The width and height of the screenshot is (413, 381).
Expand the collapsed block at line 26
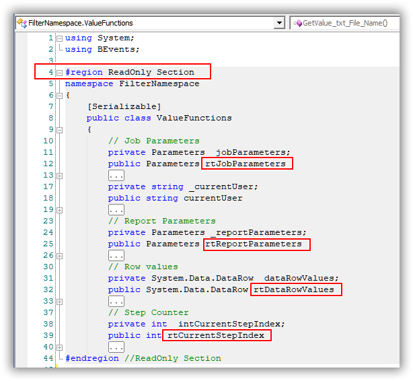[x=59, y=255]
